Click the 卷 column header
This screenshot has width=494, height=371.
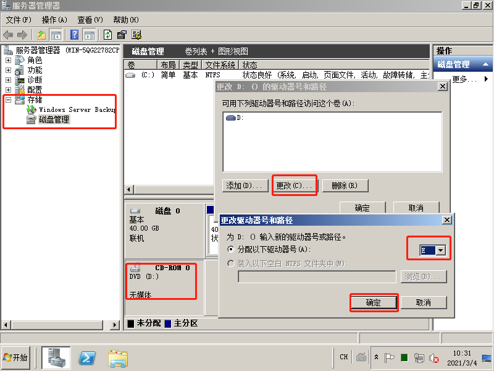(141, 65)
